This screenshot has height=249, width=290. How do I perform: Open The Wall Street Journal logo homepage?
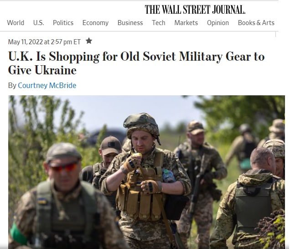[x=195, y=10]
